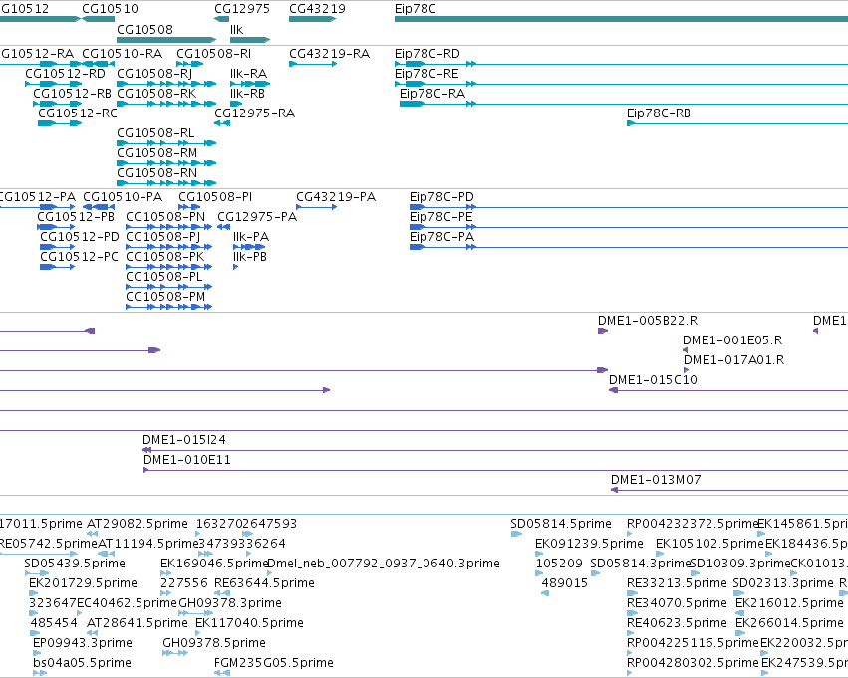Click protein Eip78C-PD label

(x=441, y=197)
